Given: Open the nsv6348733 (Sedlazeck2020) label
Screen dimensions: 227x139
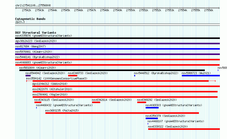Looking at the screenshot, I should click(x=88, y=73).
